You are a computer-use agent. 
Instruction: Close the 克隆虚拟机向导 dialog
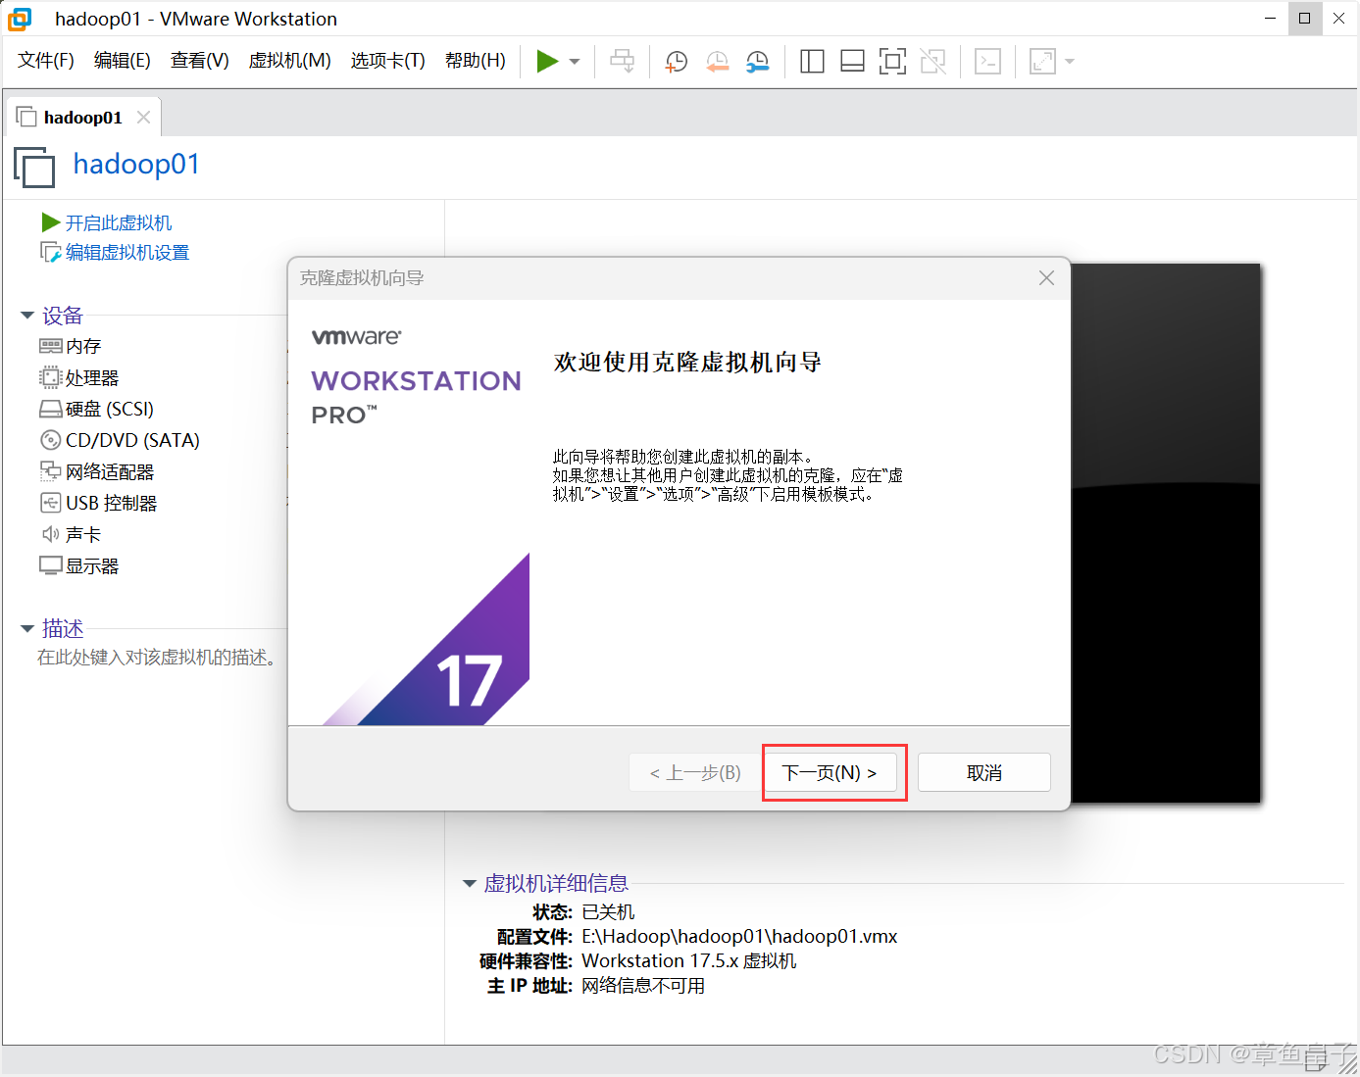pos(1047,278)
